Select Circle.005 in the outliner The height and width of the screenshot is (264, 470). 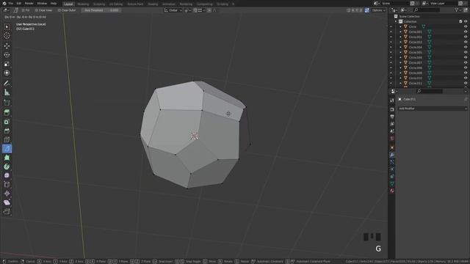coord(415,52)
